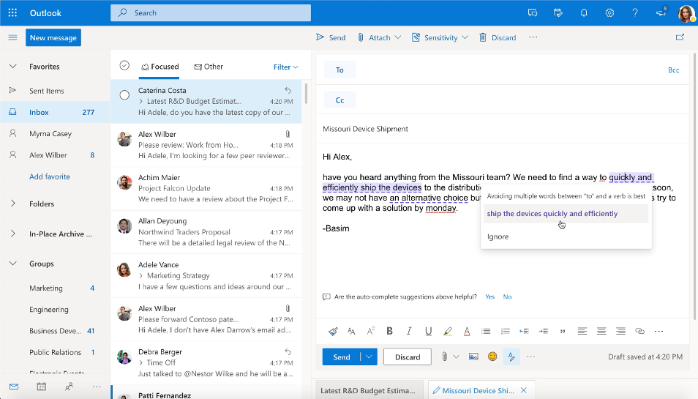
Task: Collapse the Favorites section
Action: click(x=13, y=67)
